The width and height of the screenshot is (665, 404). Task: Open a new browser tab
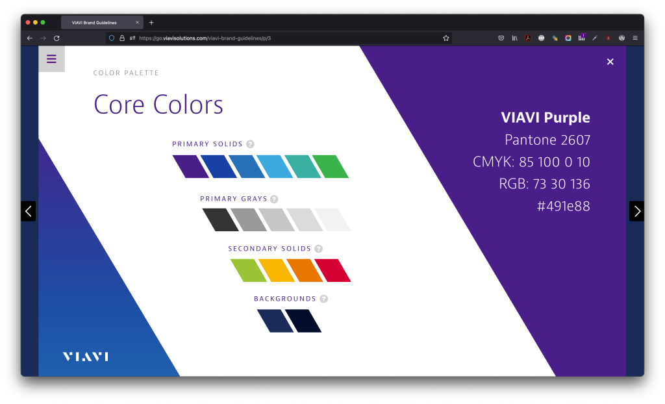point(151,22)
